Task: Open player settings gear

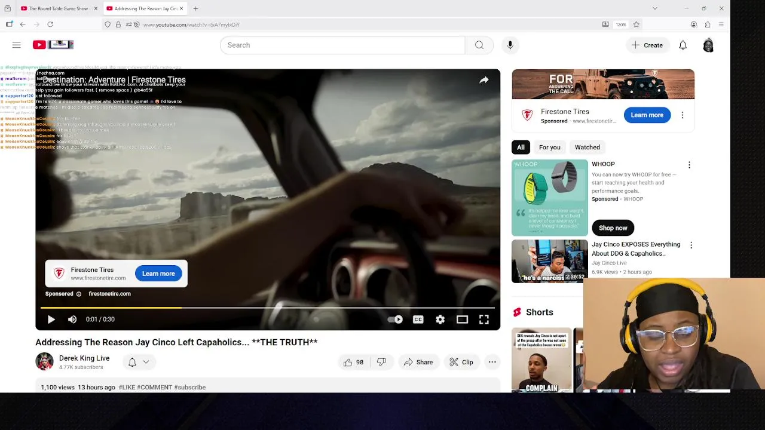Action: click(440, 320)
